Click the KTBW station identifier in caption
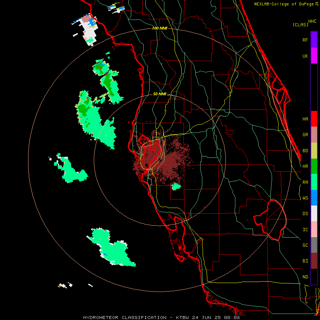 coord(182,318)
